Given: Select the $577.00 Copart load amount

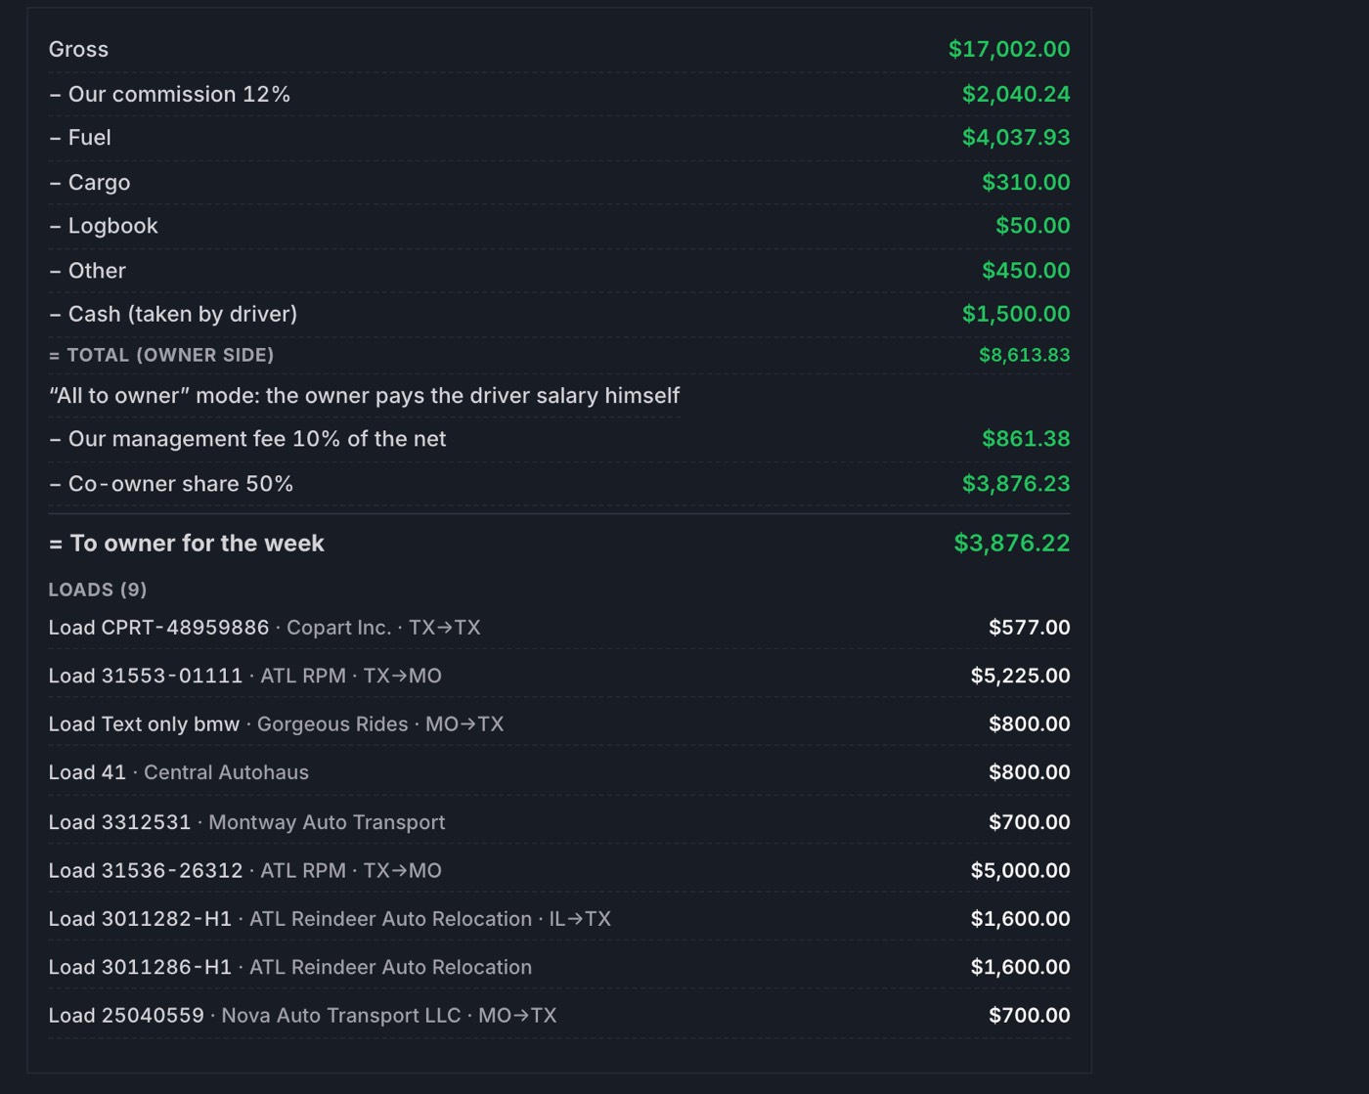Looking at the screenshot, I should (x=1030, y=628).
